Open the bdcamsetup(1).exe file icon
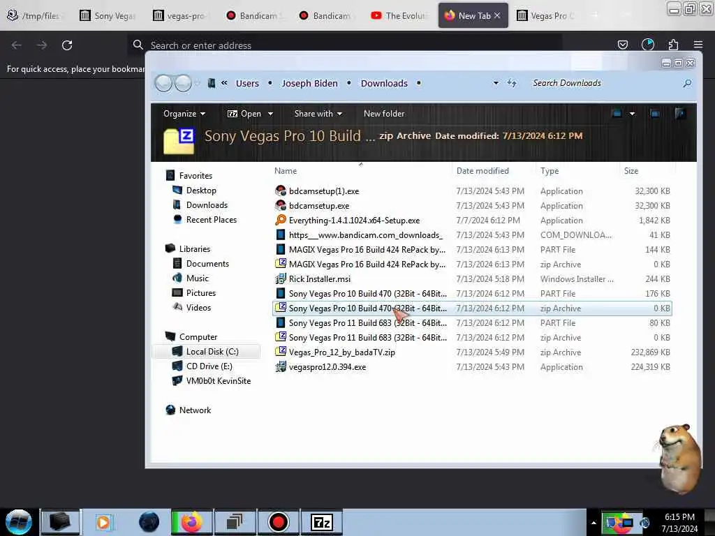Viewport: 715px width, 536px height. coord(281,191)
